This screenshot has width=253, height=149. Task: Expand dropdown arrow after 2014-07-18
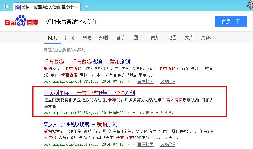[x=129, y=144]
